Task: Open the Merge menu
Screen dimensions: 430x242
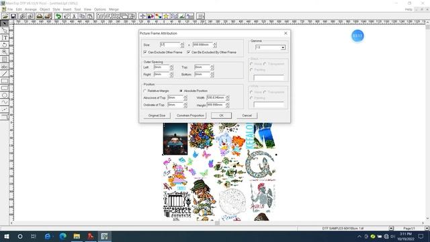Action: coord(114,9)
